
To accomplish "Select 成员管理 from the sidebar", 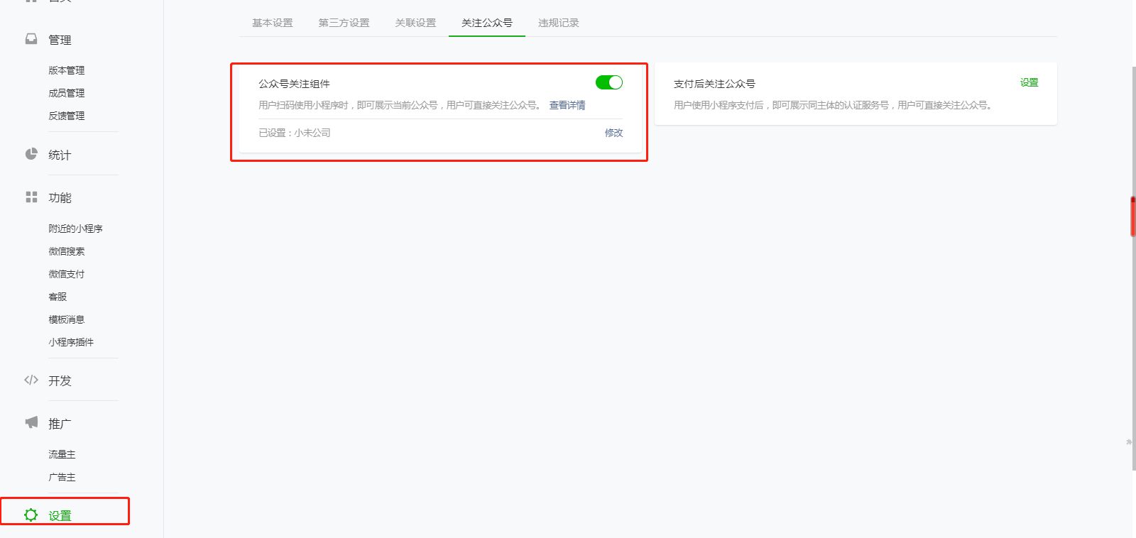I will (x=66, y=93).
